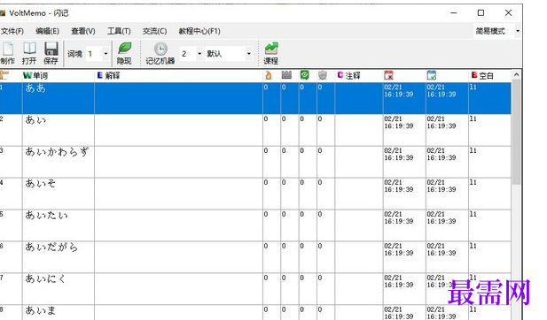
Task: Click the 空白 value 11 in あいかわらず row
Action: click(x=473, y=150)
